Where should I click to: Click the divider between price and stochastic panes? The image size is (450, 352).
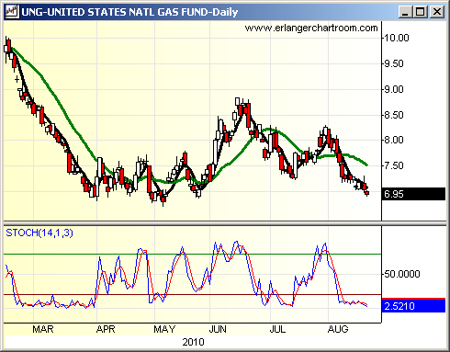coord(225,223)
